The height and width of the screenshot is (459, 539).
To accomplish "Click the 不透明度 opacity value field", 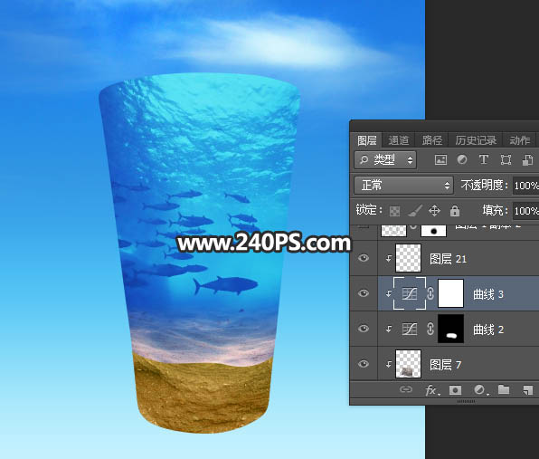I will click(525, 186).
